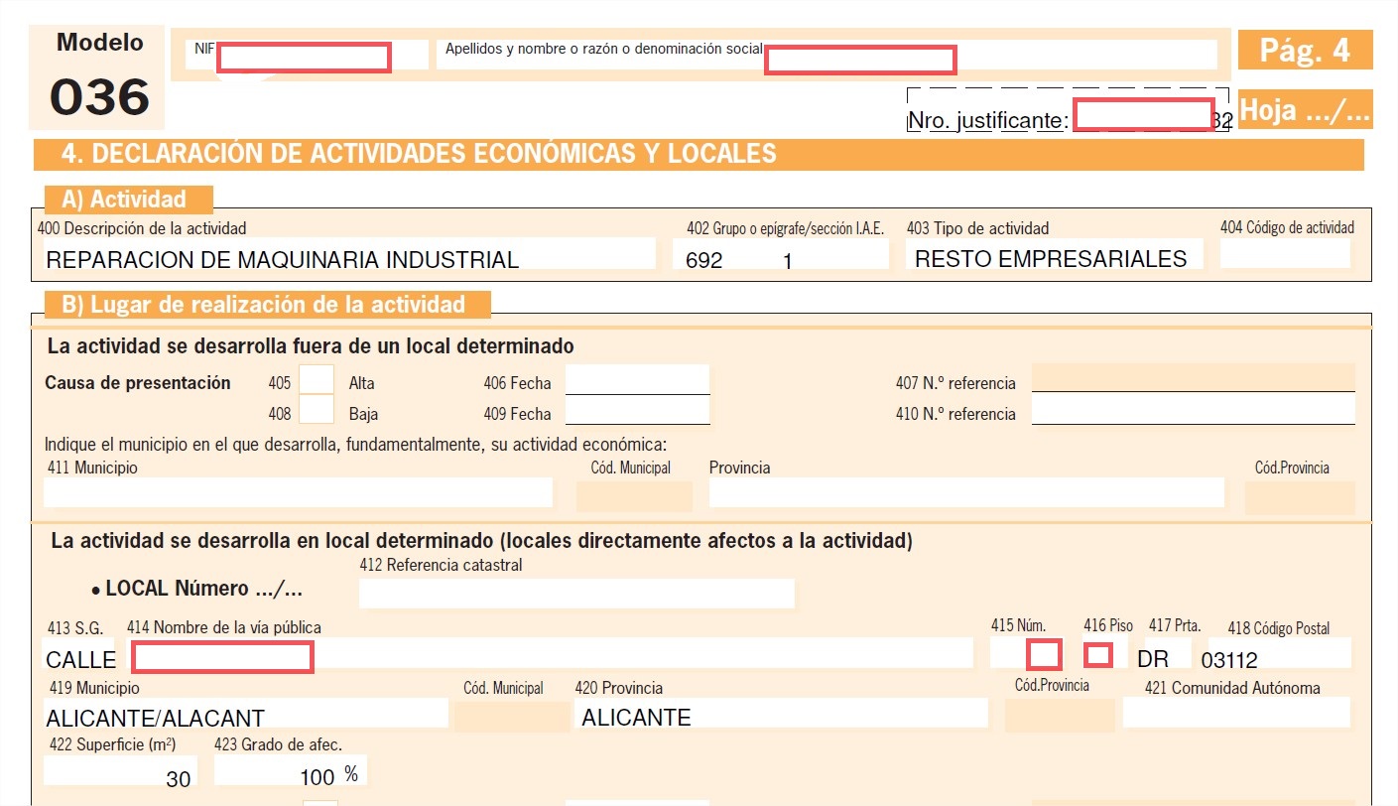Click the Modelo 036 label
Viewport: 1398px width, 806px height.
click(x=99, y=77)
